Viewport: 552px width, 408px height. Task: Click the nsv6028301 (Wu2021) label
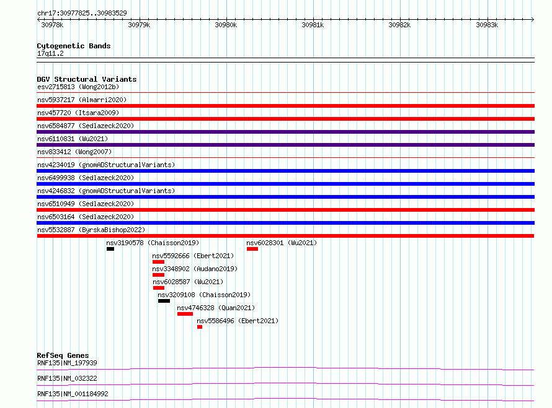[282, 243]
